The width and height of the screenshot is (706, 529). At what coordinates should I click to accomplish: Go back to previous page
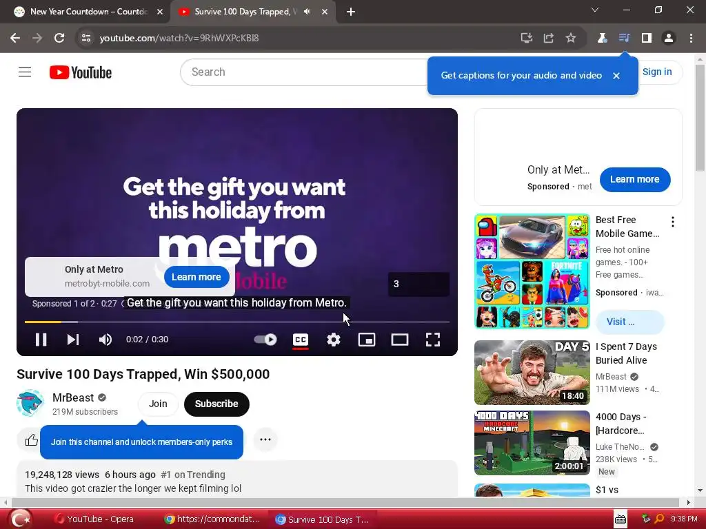pos(15,38)
